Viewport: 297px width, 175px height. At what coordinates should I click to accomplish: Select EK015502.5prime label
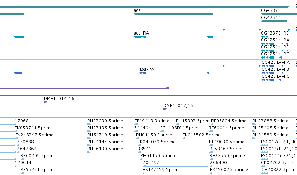pyautogui.click(x=201, y=135)
